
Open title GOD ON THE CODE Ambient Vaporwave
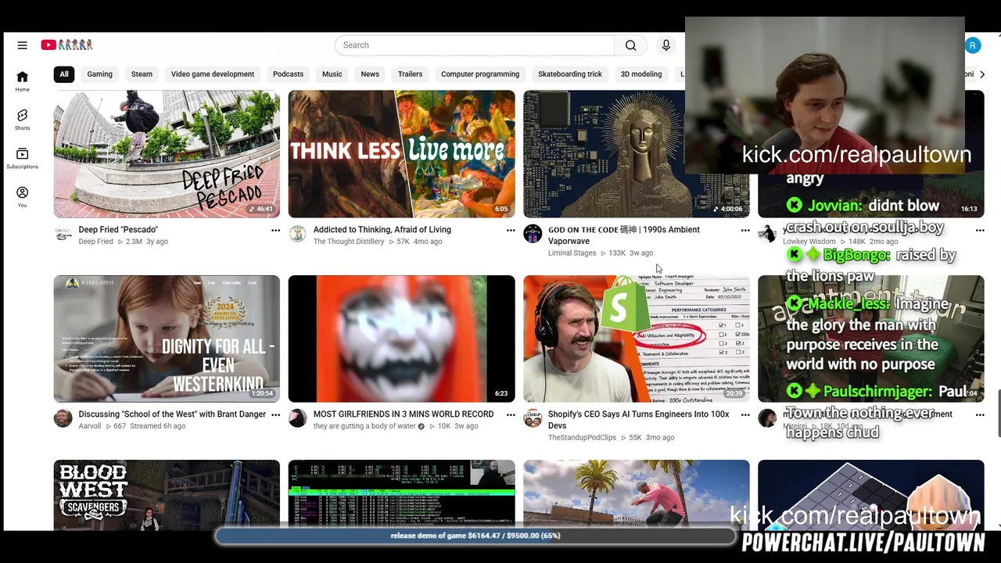(x=624, y=235)
